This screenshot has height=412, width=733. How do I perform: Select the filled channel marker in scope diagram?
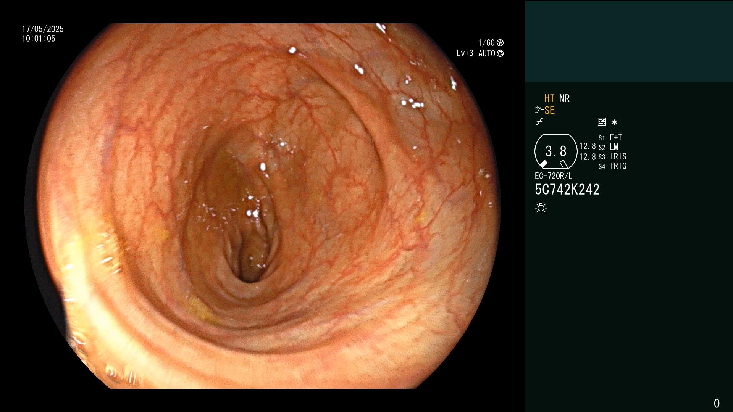tap(544, 164)
